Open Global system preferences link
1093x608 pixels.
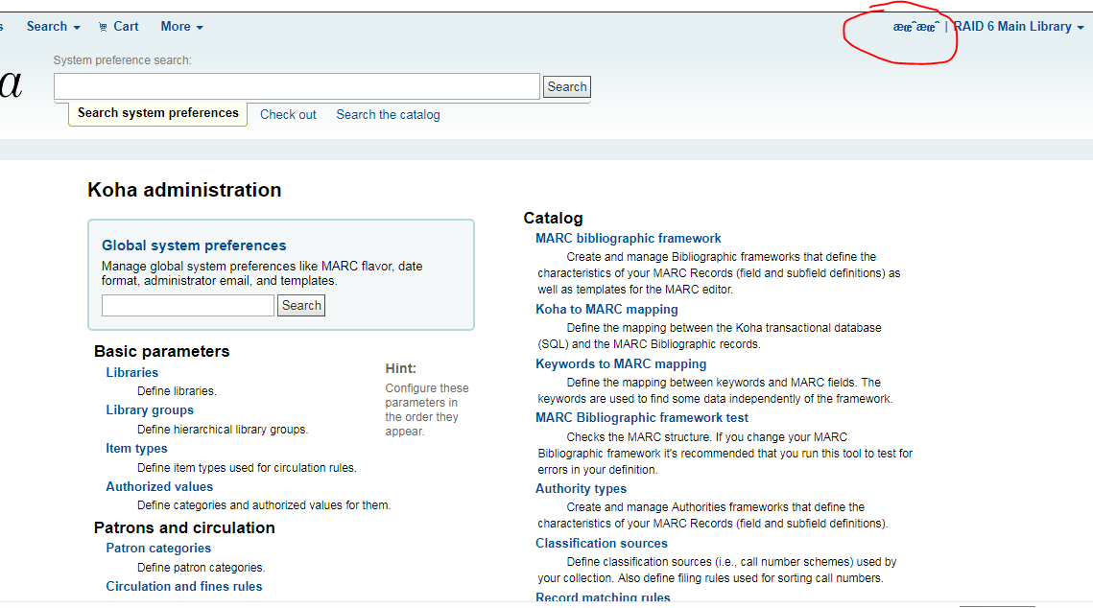click(x=194, y=246)
